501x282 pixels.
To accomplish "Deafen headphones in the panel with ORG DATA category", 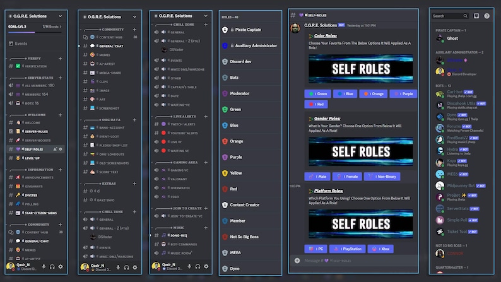I will click(127, 267).
